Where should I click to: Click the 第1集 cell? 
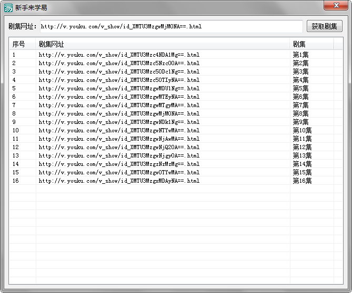click(300, 55)
